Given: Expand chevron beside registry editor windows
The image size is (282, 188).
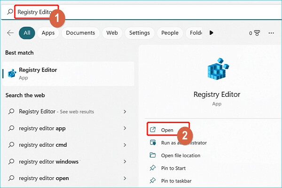Looking at the screenshot, I should coord(125,162).
